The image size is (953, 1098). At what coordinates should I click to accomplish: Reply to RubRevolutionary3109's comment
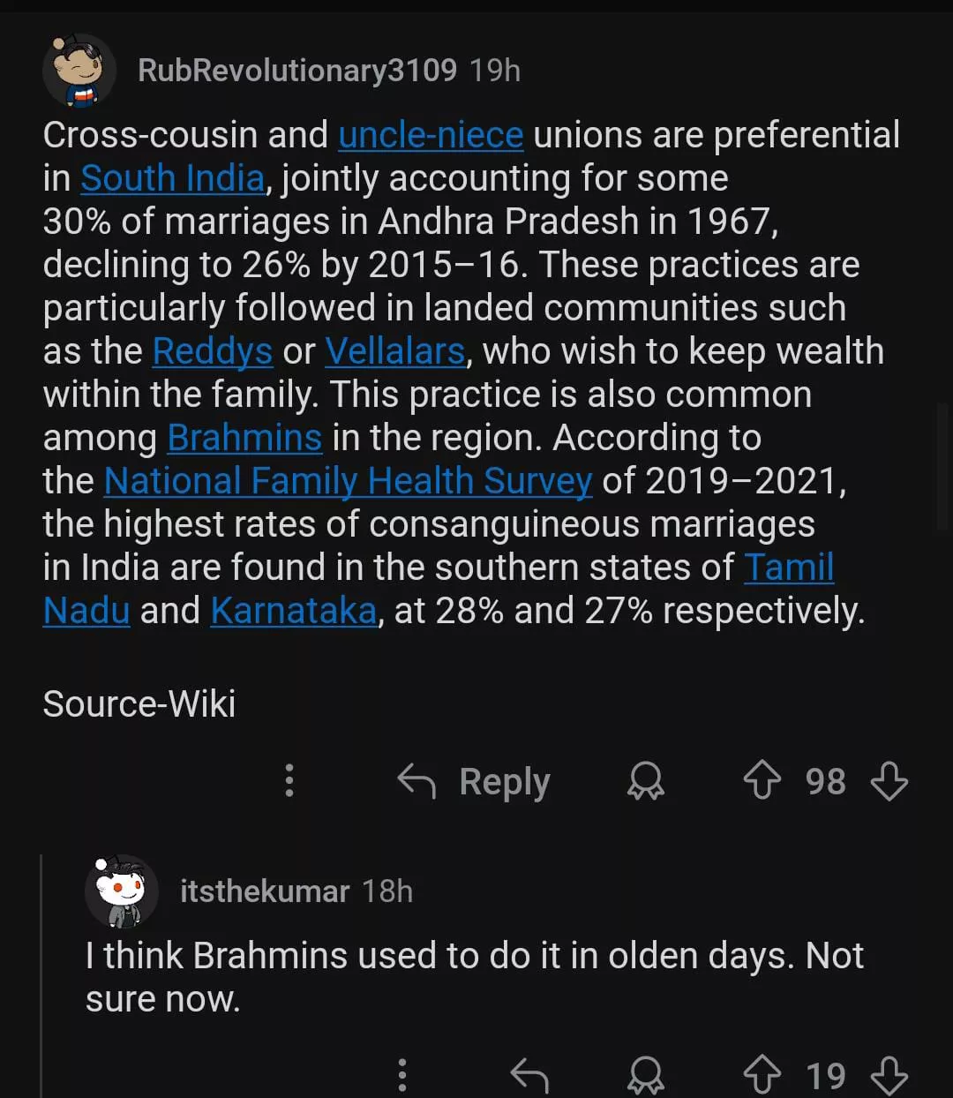[474, 781]
